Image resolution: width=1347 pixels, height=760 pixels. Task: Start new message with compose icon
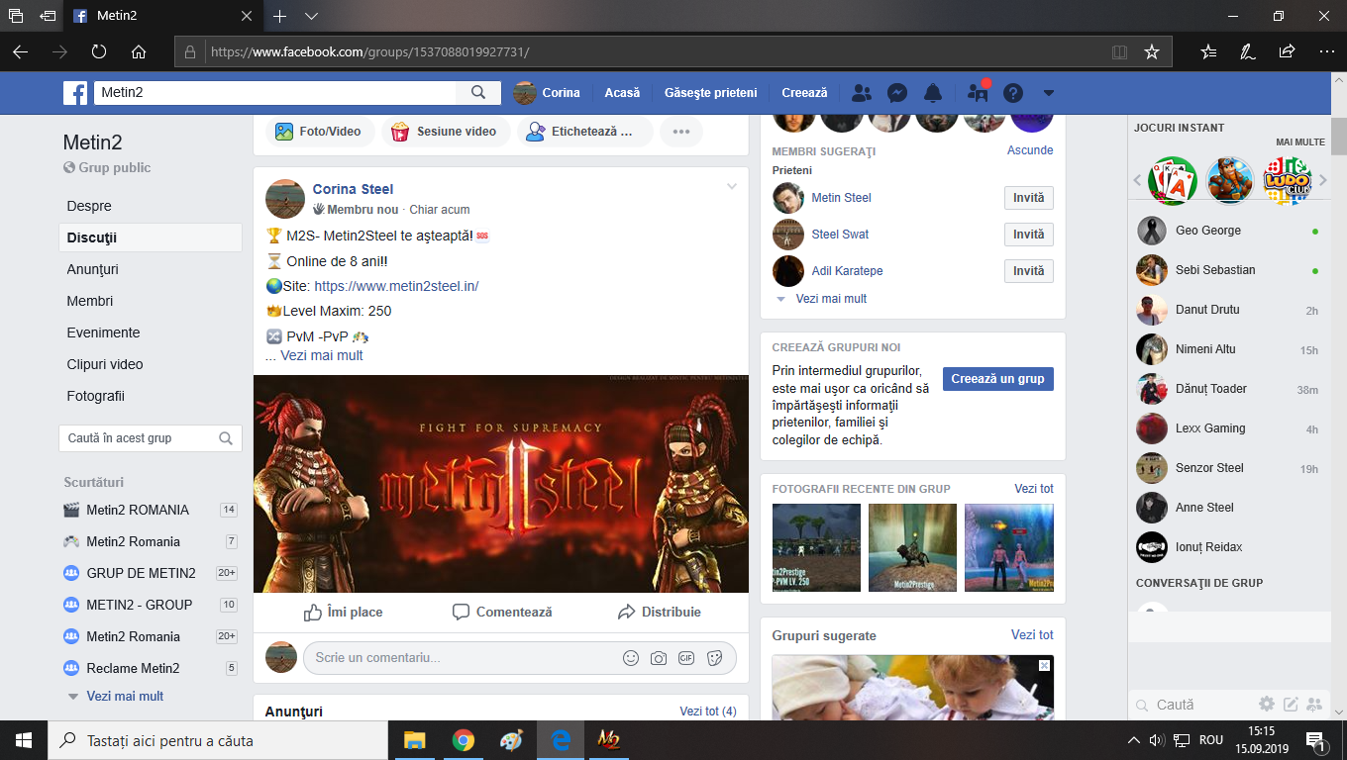click(x=1291, y=705)
